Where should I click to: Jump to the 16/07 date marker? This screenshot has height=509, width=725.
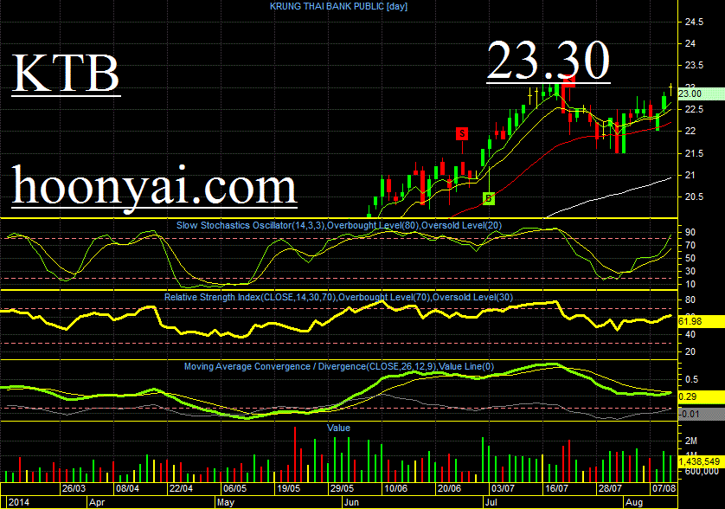pyautogui.click(x=556, y=488)
